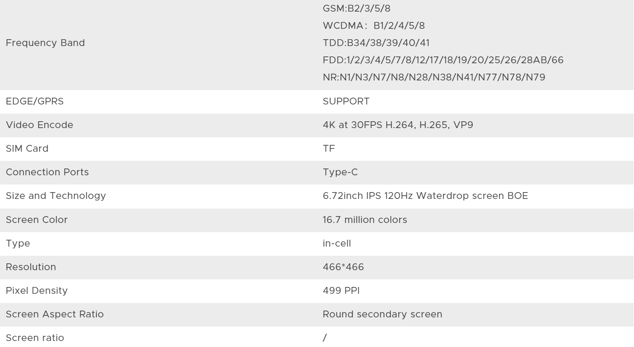Screen dimensions: 634x347
Task: Click the GSM:B2/3/5/8 band line
Action: point(356,8)
